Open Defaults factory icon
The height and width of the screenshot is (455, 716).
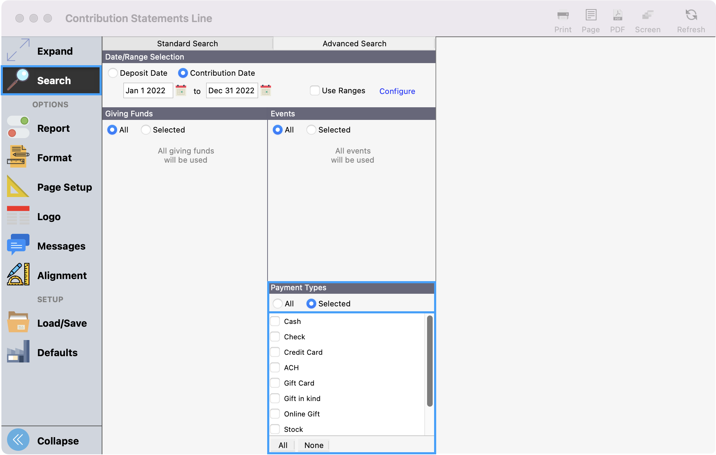pyautogui.click(x=18, y=352)
